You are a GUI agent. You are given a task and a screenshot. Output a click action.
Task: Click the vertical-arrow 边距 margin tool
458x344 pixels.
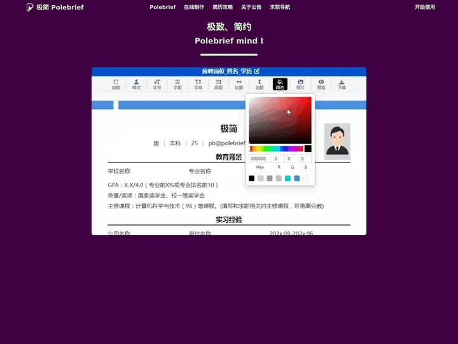pyautogui.click(x=260, y=84)
